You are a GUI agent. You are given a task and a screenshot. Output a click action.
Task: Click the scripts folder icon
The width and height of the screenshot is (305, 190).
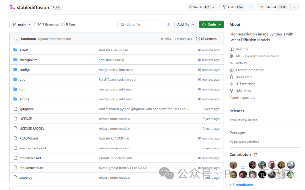(x=15, y=99)
